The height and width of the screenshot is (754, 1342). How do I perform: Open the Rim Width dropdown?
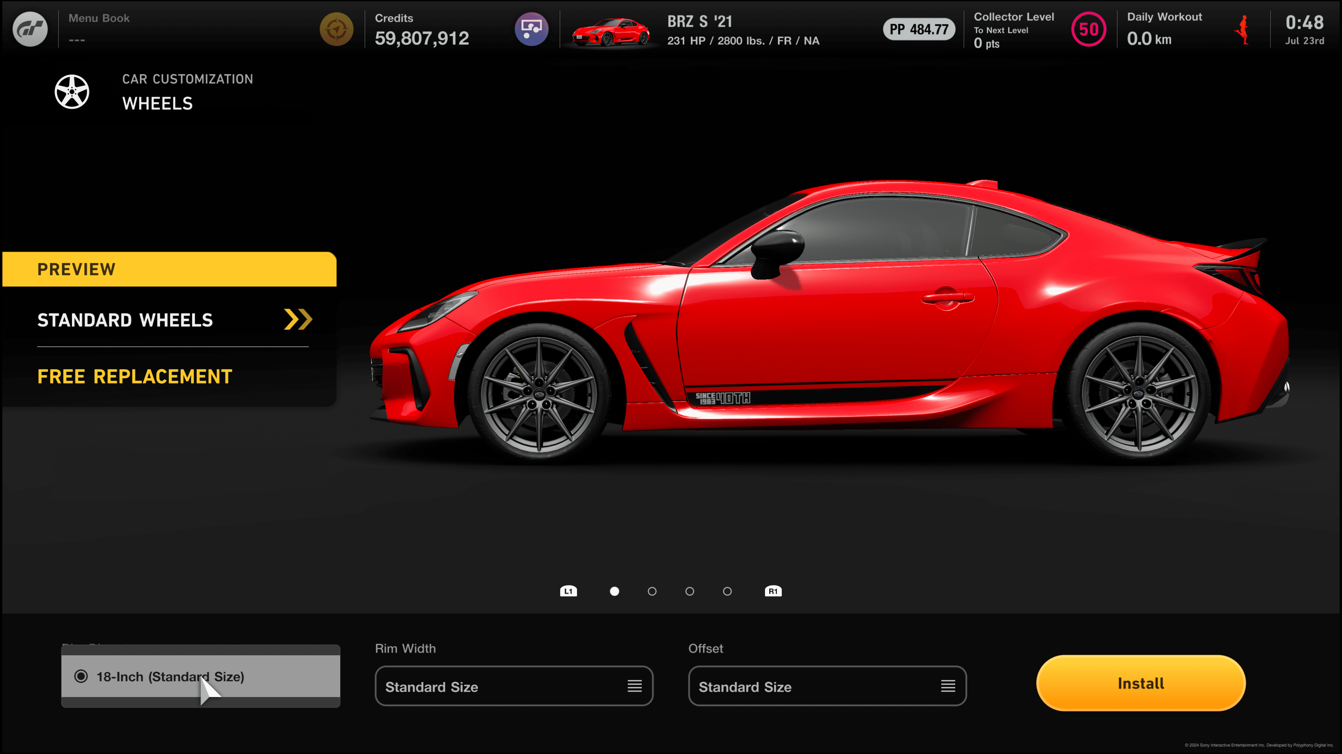(x=514, y=686)
